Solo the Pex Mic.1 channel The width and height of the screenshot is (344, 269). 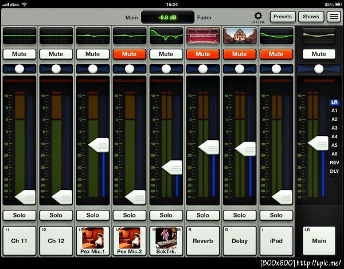(92, 215)
